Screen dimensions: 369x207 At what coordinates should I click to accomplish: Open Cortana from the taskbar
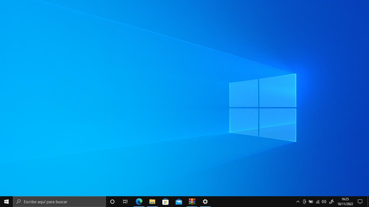(x=112, y=202)
